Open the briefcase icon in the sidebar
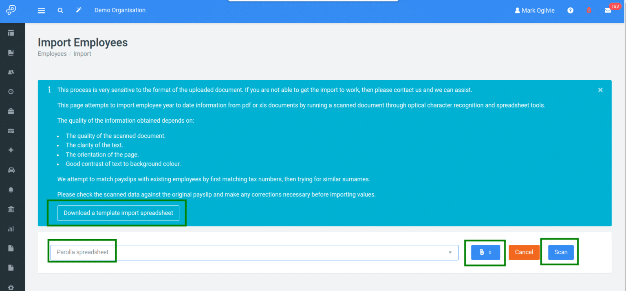Image resolution: width=626 pixels, height=291 pixels. coord(11,111)
